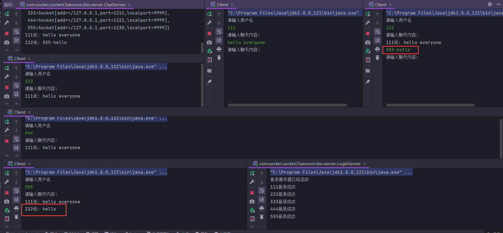Viewport: 503px width, 233px height.
Task: Rerun the Client with username 222
Action: click(x=368, y=14)
